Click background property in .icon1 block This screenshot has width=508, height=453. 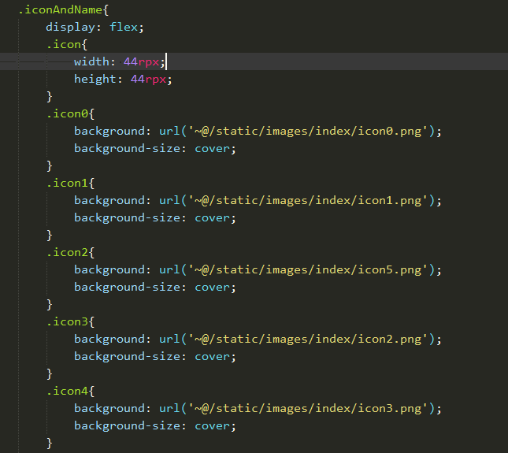pyautogui.click(x=109, y=201)
